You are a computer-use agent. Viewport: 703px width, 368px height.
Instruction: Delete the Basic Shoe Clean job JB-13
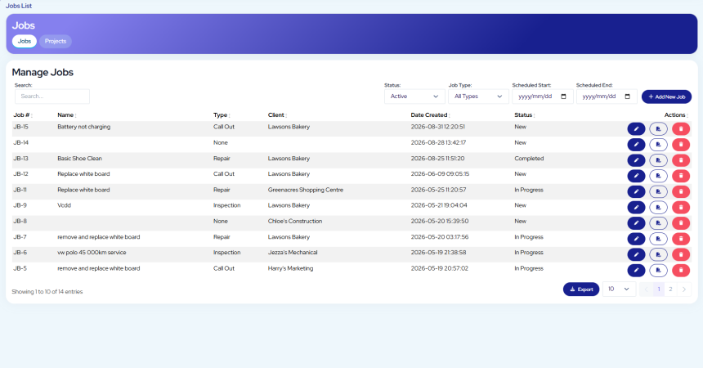pos(681,160)
